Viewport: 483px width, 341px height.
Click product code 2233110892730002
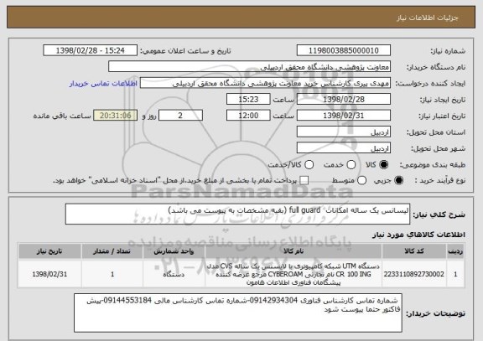click(x=414, y=274)
